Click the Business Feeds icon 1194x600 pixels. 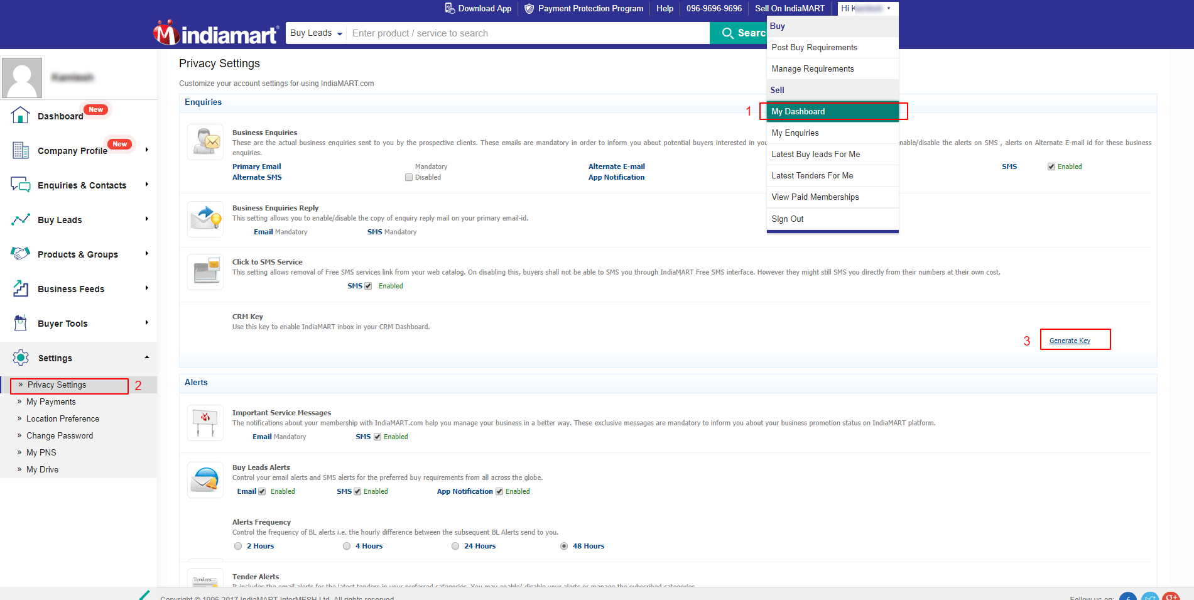click(21, 288)
